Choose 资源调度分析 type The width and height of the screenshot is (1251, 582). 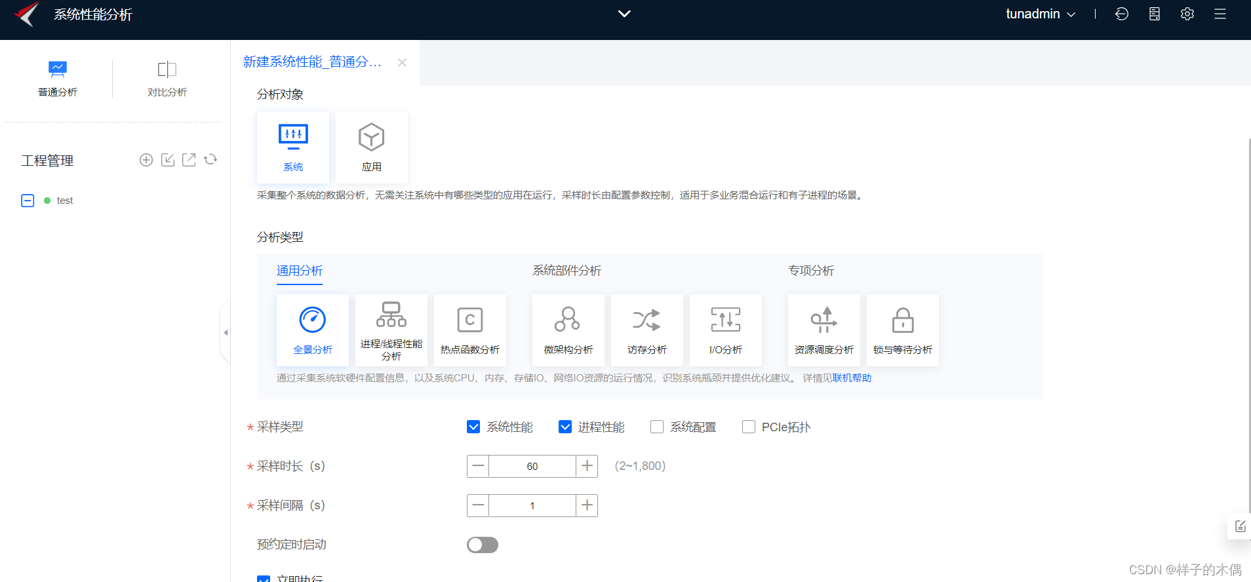tap(824, 330)
